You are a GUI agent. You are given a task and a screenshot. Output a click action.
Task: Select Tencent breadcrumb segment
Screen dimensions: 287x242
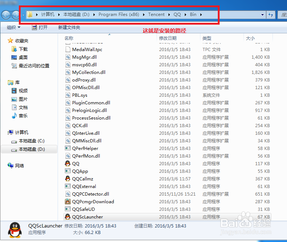[156, 14]
